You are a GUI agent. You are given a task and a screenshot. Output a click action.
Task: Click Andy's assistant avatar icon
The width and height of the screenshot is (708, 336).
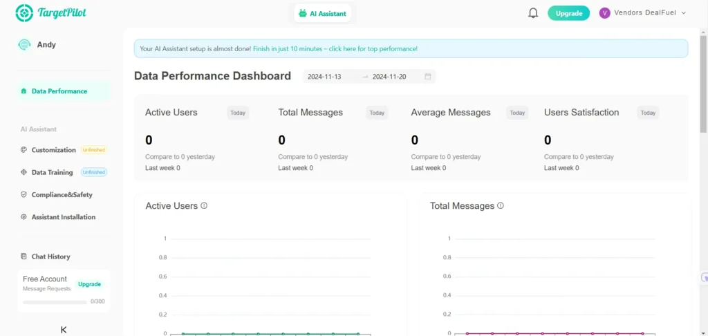pos(24,45)
